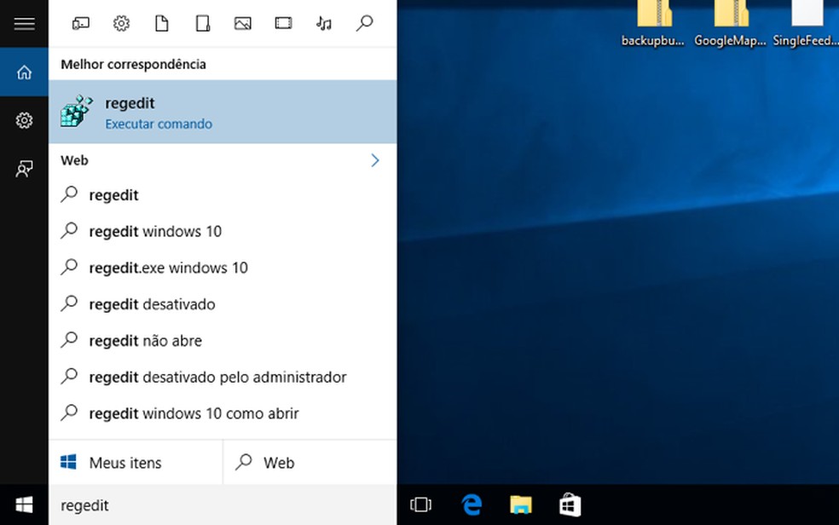Image resolution: width=839 pixels, height=525 pixels.
Task: Open Windows Store from taskbar
Action: (x=570, y=505)
